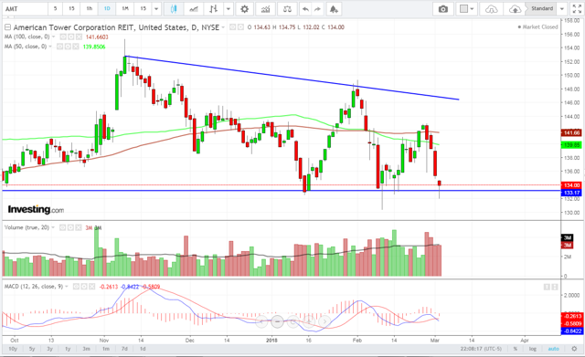Remove the MA (100) indicator
The height and width of the screenshot is (357, 585).
[x=79, y=37]
